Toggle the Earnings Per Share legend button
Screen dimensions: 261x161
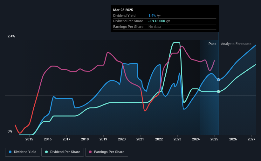coord(106,152)
